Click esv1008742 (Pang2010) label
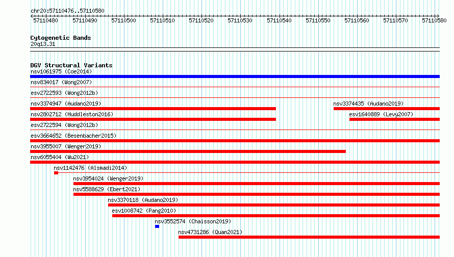This screenshot has height=257, width=454. click(144, 211)
